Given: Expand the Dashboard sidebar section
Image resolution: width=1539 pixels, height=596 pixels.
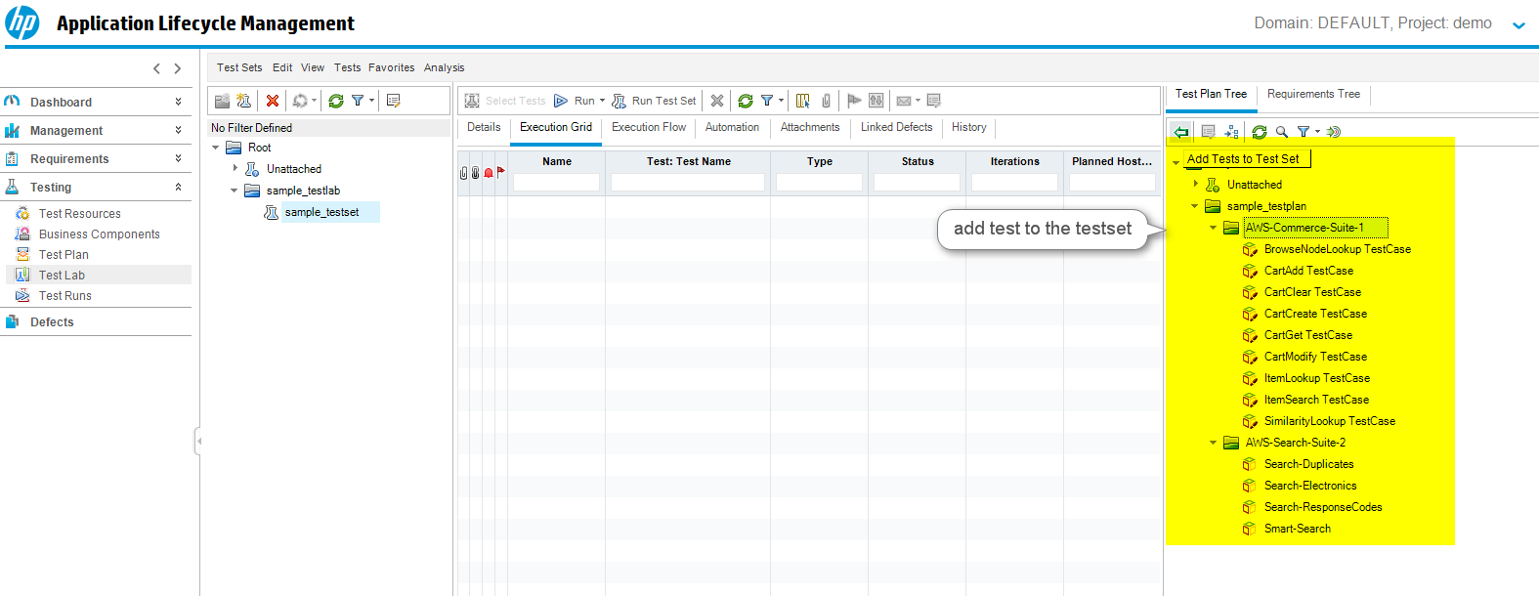Looking at the screenshot, I should pos(178,102).
